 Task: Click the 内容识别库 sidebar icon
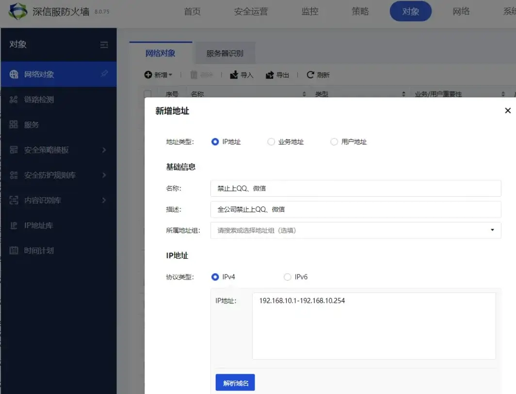coord(14,200)
